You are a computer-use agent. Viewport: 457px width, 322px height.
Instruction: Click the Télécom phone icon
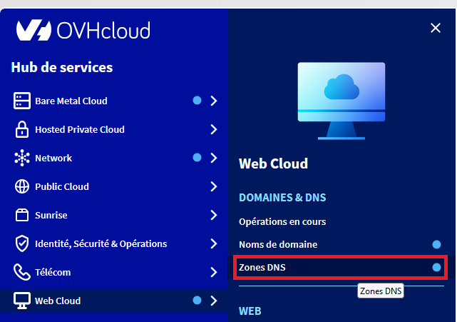tap(22, 272)
